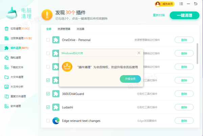Click the OneDrive - Personal name text

point(76,40)
